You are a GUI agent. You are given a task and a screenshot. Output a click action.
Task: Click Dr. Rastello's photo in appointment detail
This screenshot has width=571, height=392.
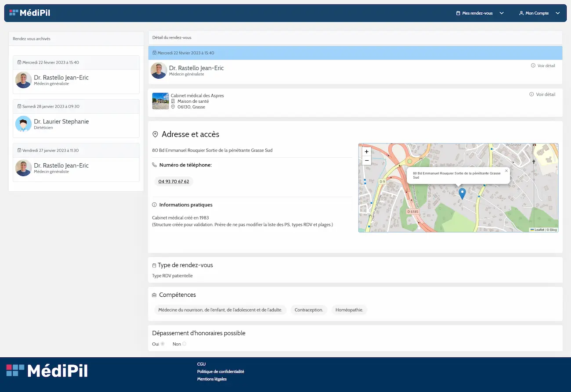pos(159,71)
